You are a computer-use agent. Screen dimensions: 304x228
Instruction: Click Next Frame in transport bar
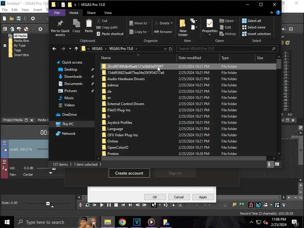[x=145, y=205]
